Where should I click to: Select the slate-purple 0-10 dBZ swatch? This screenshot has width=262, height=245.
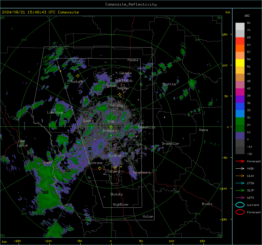click(240, 136)
